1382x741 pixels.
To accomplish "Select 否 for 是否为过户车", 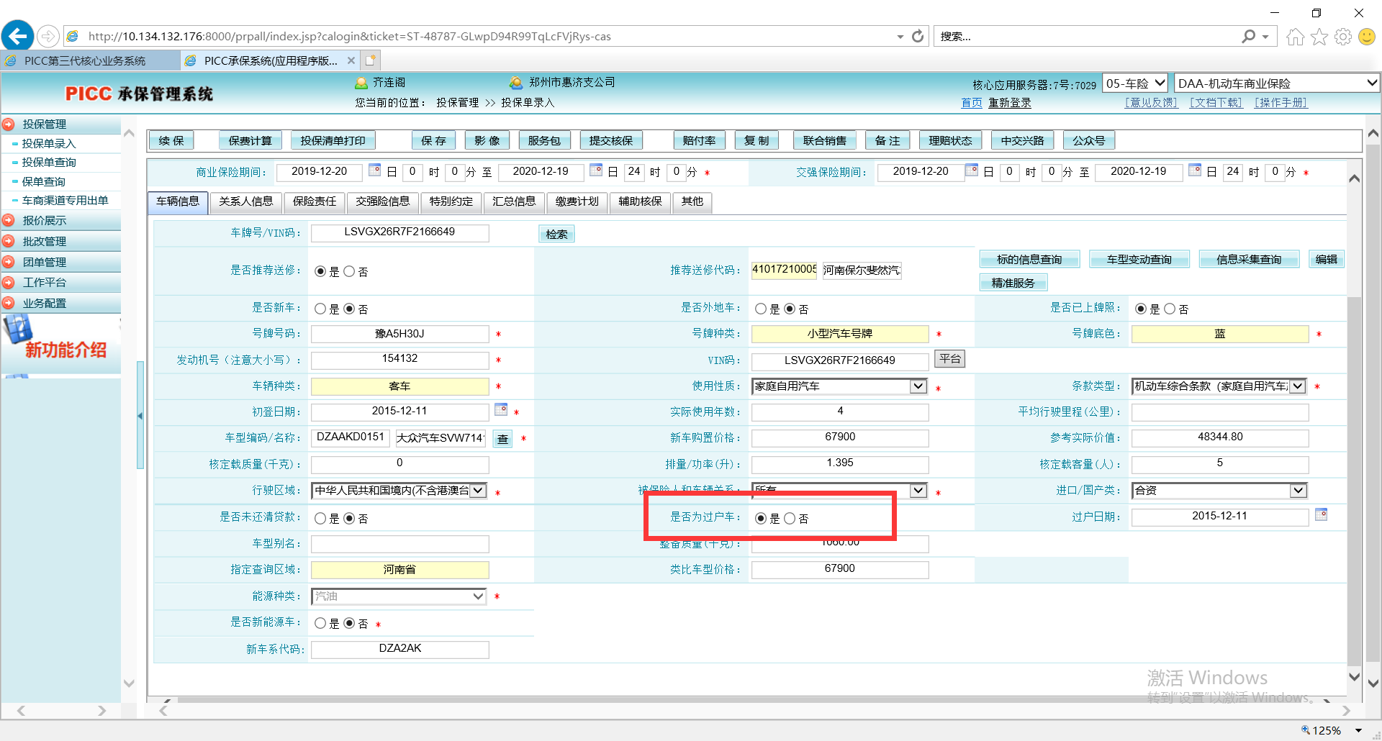I will (x=790, y=519).
